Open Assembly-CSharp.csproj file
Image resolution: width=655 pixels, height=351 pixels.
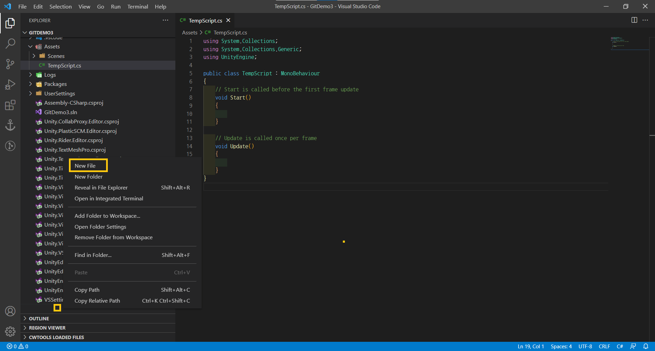pos(98,103)
